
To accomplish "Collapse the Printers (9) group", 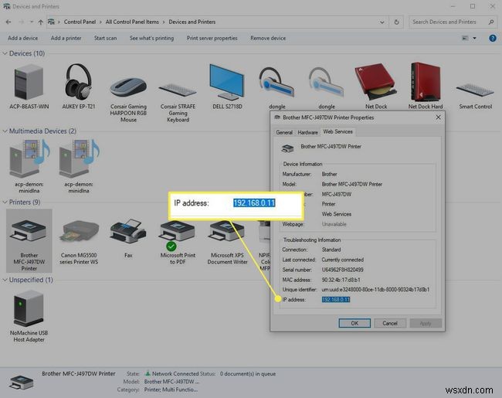I will point(5,202).
